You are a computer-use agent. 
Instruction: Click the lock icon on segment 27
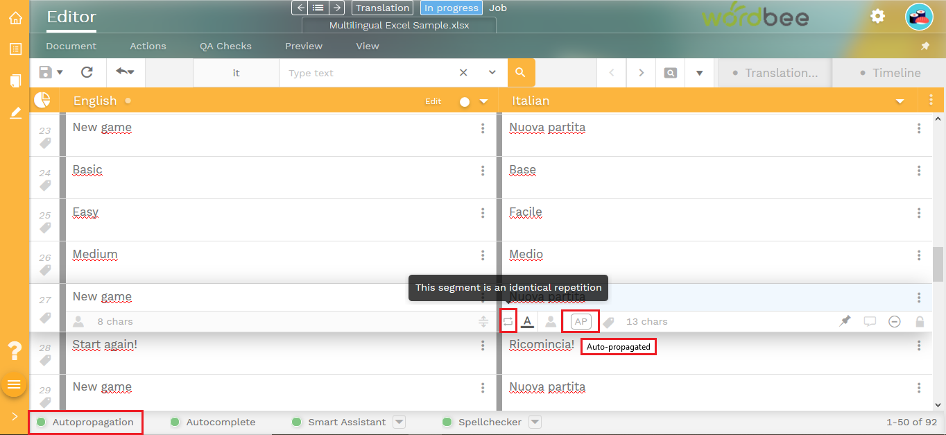[920, 321]
